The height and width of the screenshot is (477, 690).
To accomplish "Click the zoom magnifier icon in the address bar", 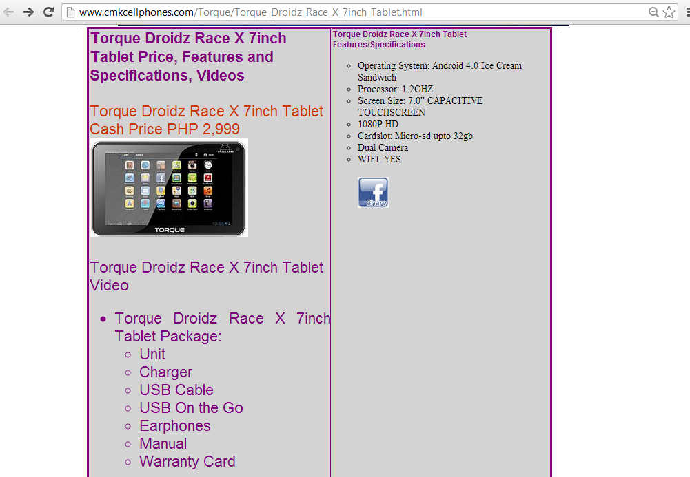I will click(654, 12).
